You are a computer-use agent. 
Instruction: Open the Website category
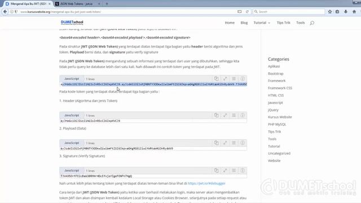[x=274, y=161]
